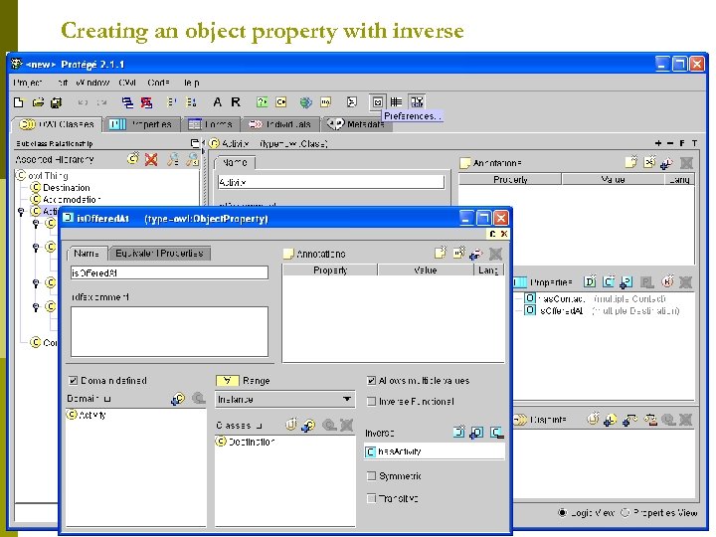The height and width of the screenshot is (537, 716).
Task: Enable the Transitive checkbox
Action: pyautogui.click(x=371, y=498)
